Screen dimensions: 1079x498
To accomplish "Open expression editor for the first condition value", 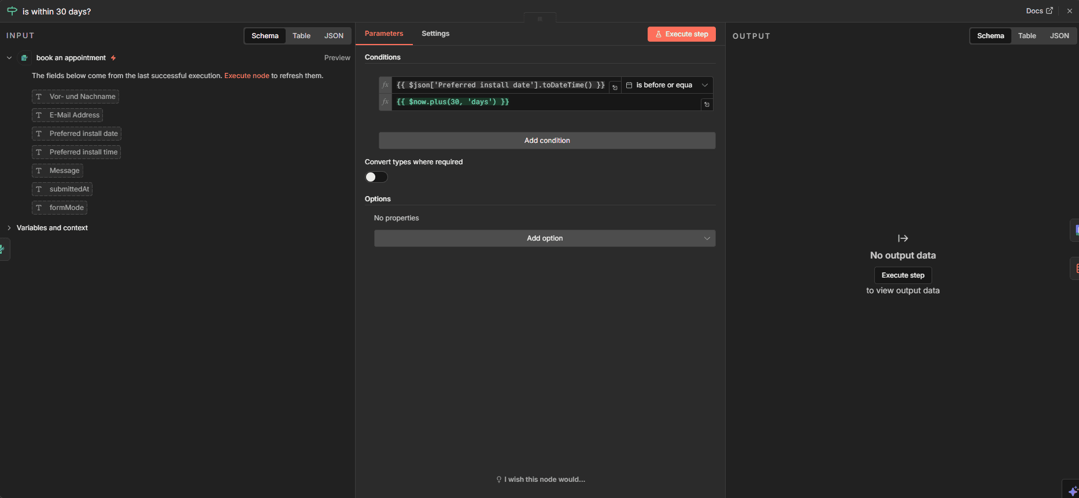I will [615, 87].
